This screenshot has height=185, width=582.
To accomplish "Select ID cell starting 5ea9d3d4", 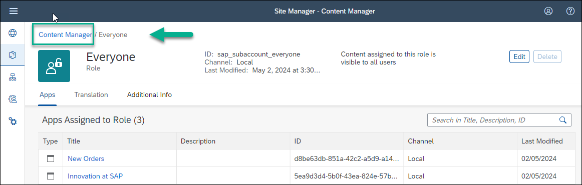I will tap(347, 176).
